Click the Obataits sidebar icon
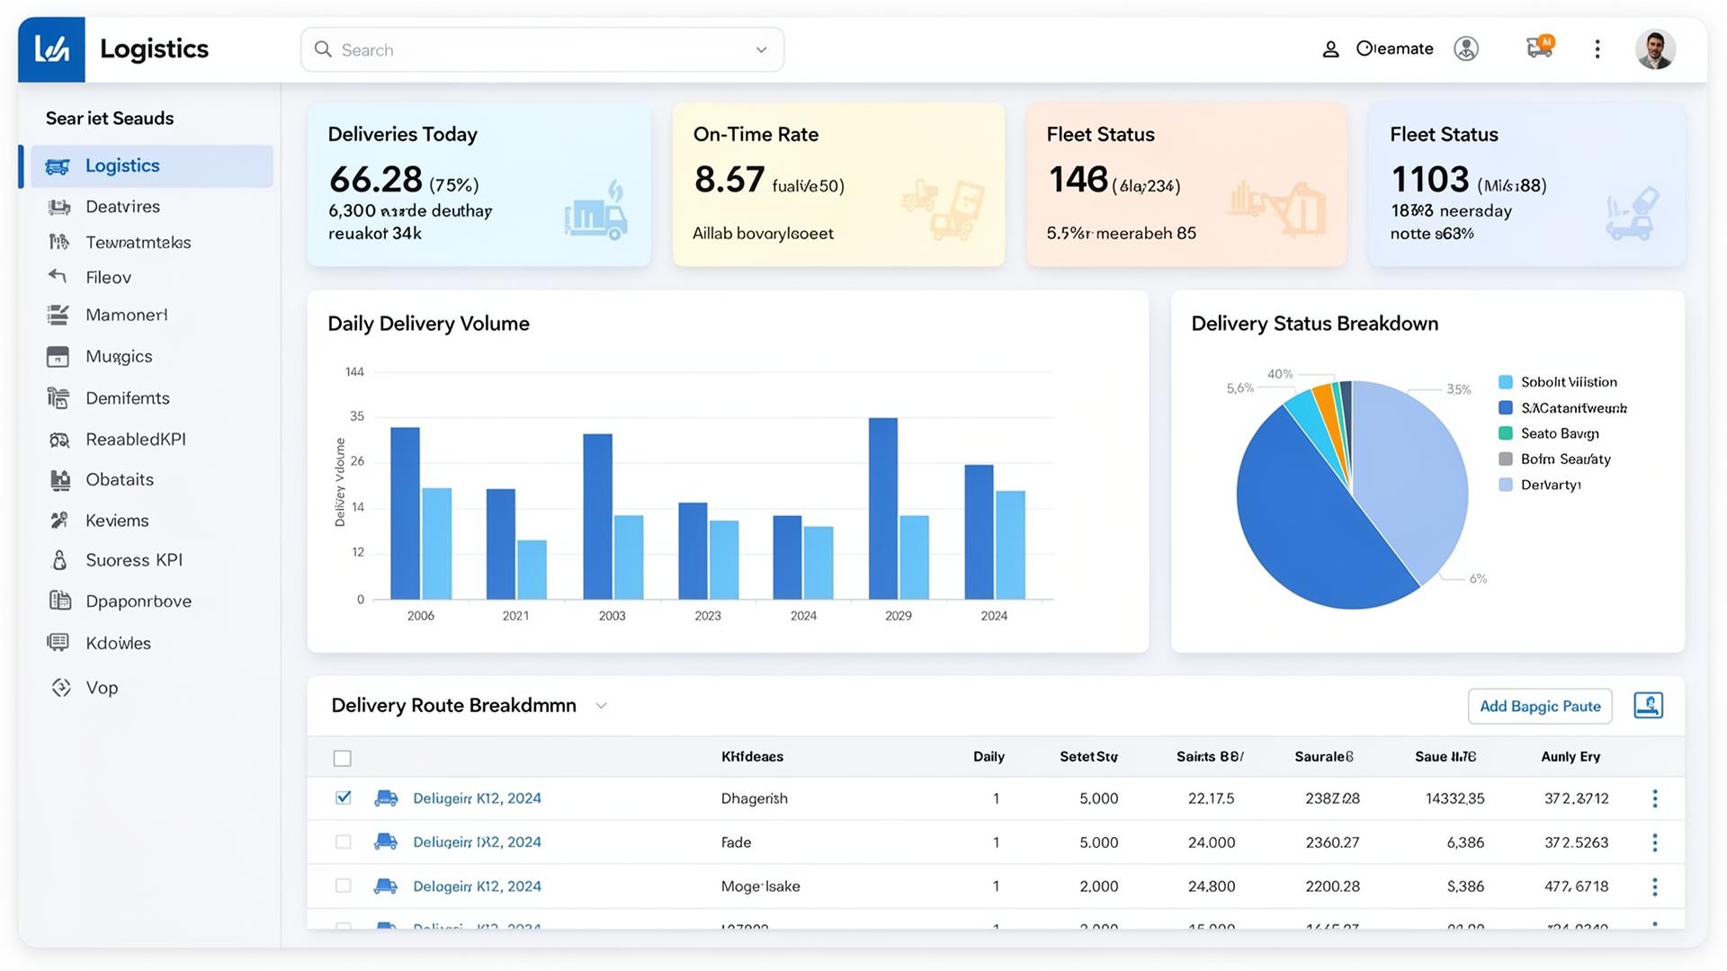 [60, 480]
